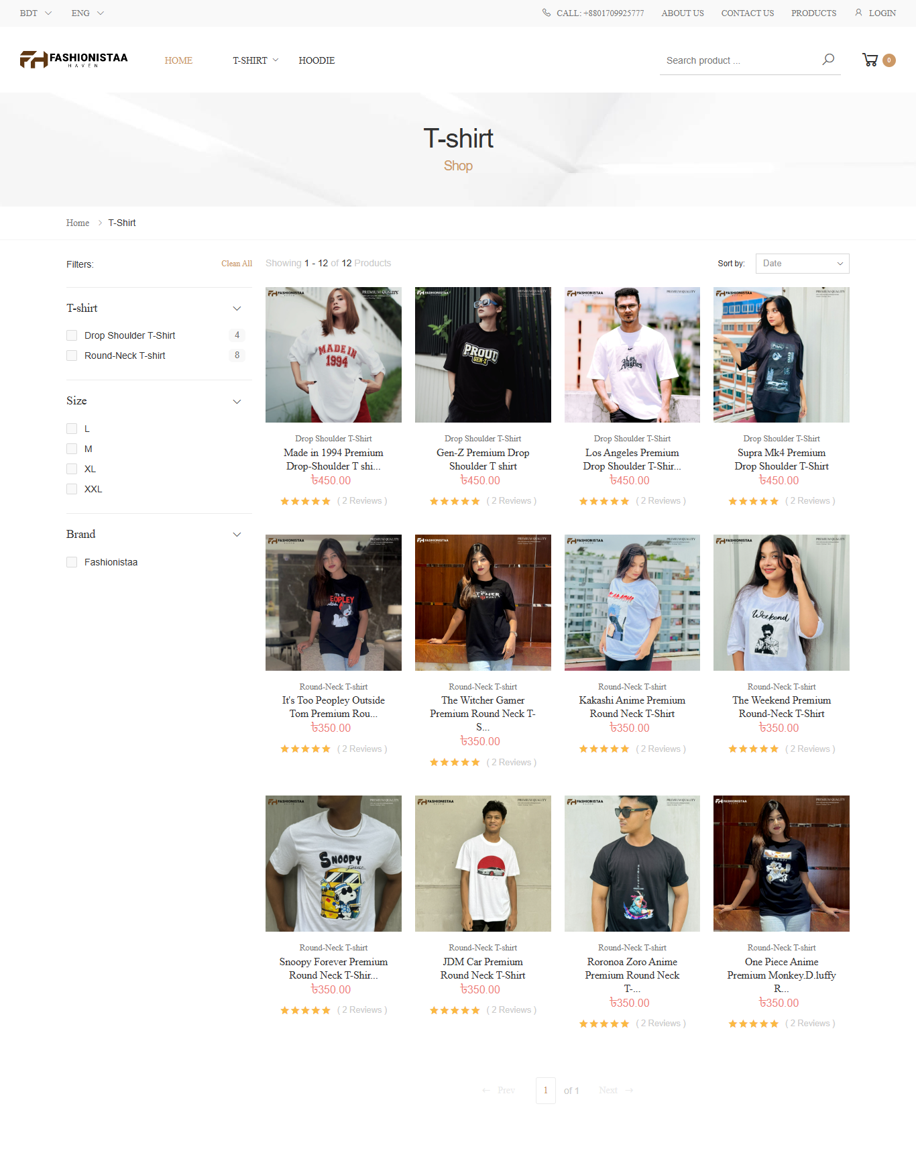This screenshot has width=916, height=1149.
Task: Click the T-Shirt breadcrumb
Action: point(122,223)
